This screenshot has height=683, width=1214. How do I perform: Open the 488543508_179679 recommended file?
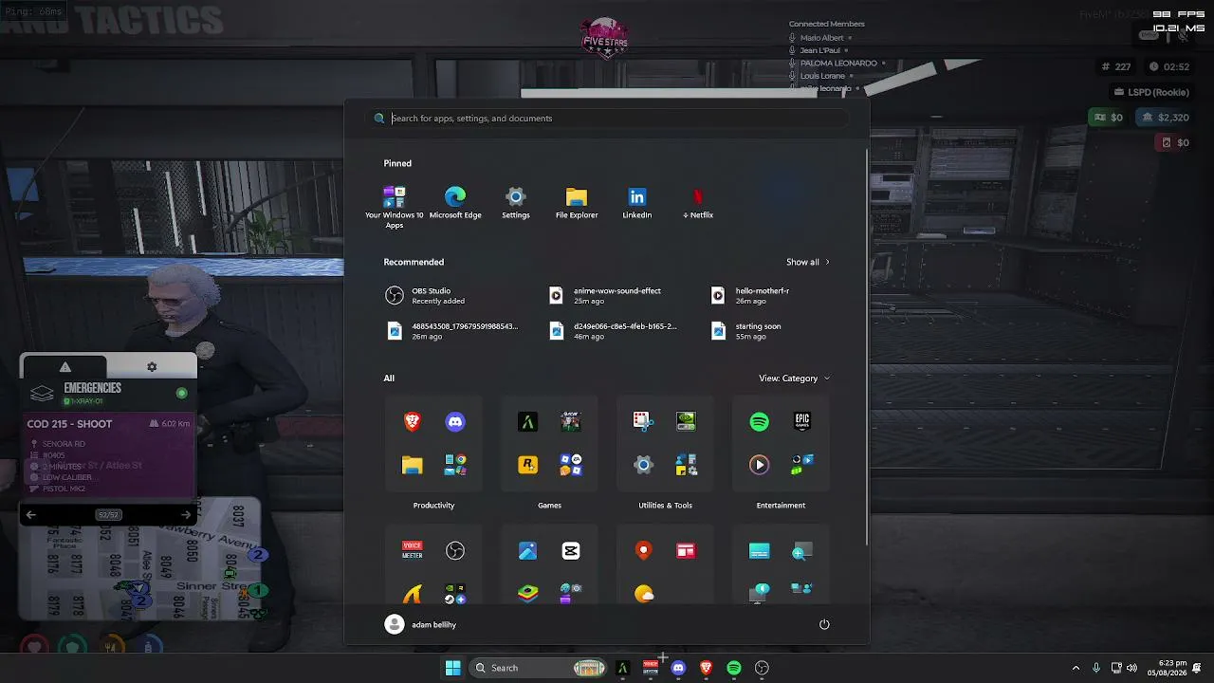click(x=451, y=331)
